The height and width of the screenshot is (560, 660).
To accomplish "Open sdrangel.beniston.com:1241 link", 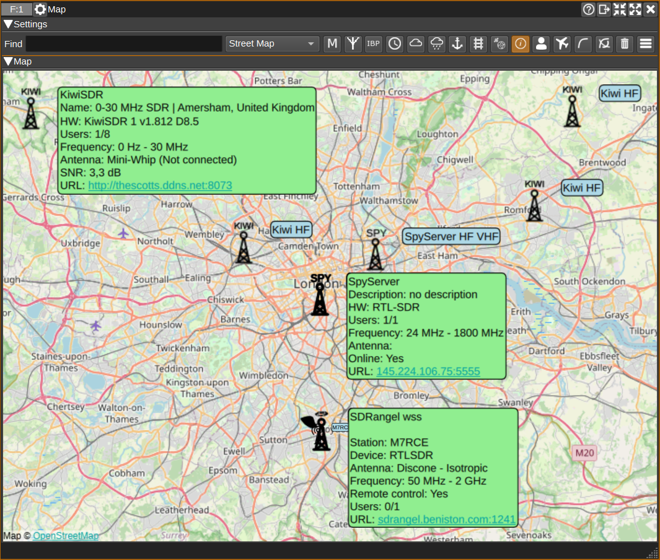I will [447, 519].
